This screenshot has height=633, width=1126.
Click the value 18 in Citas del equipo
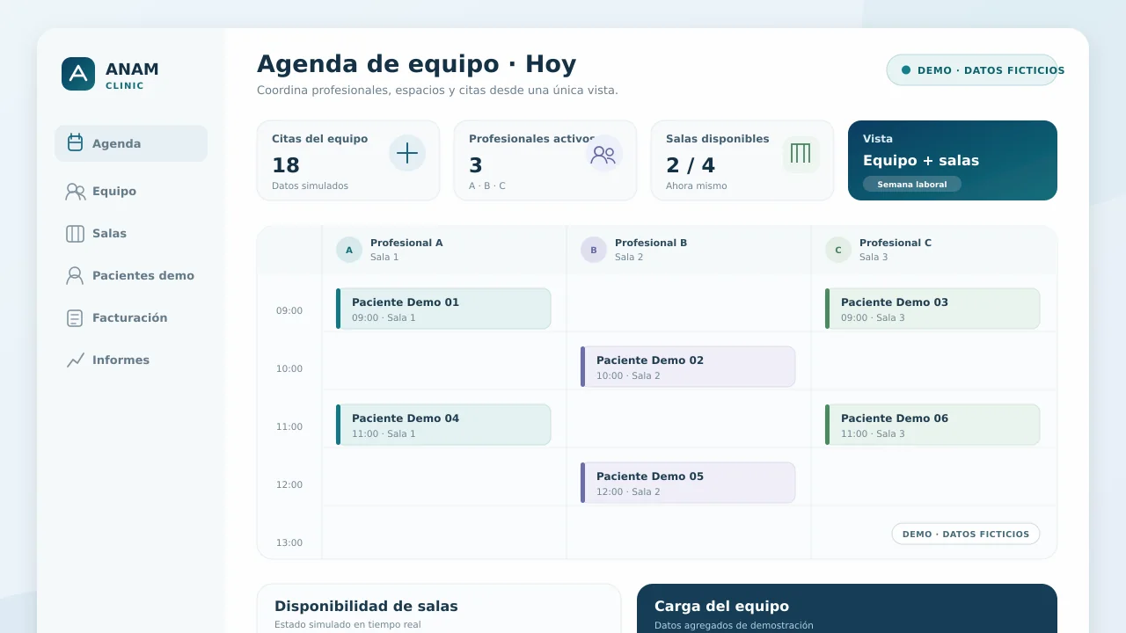[x=286, y=165]
